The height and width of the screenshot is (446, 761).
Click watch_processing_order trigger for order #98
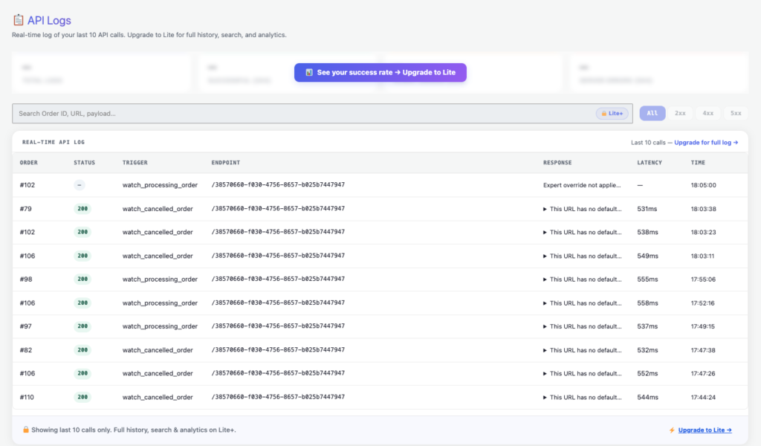160,279
